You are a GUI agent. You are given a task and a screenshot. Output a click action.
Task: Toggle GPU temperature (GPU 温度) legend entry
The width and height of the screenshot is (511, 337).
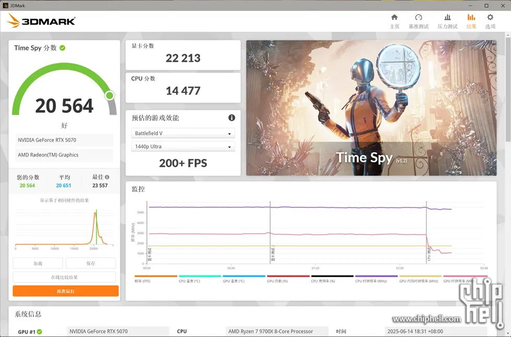click(244, 279)
